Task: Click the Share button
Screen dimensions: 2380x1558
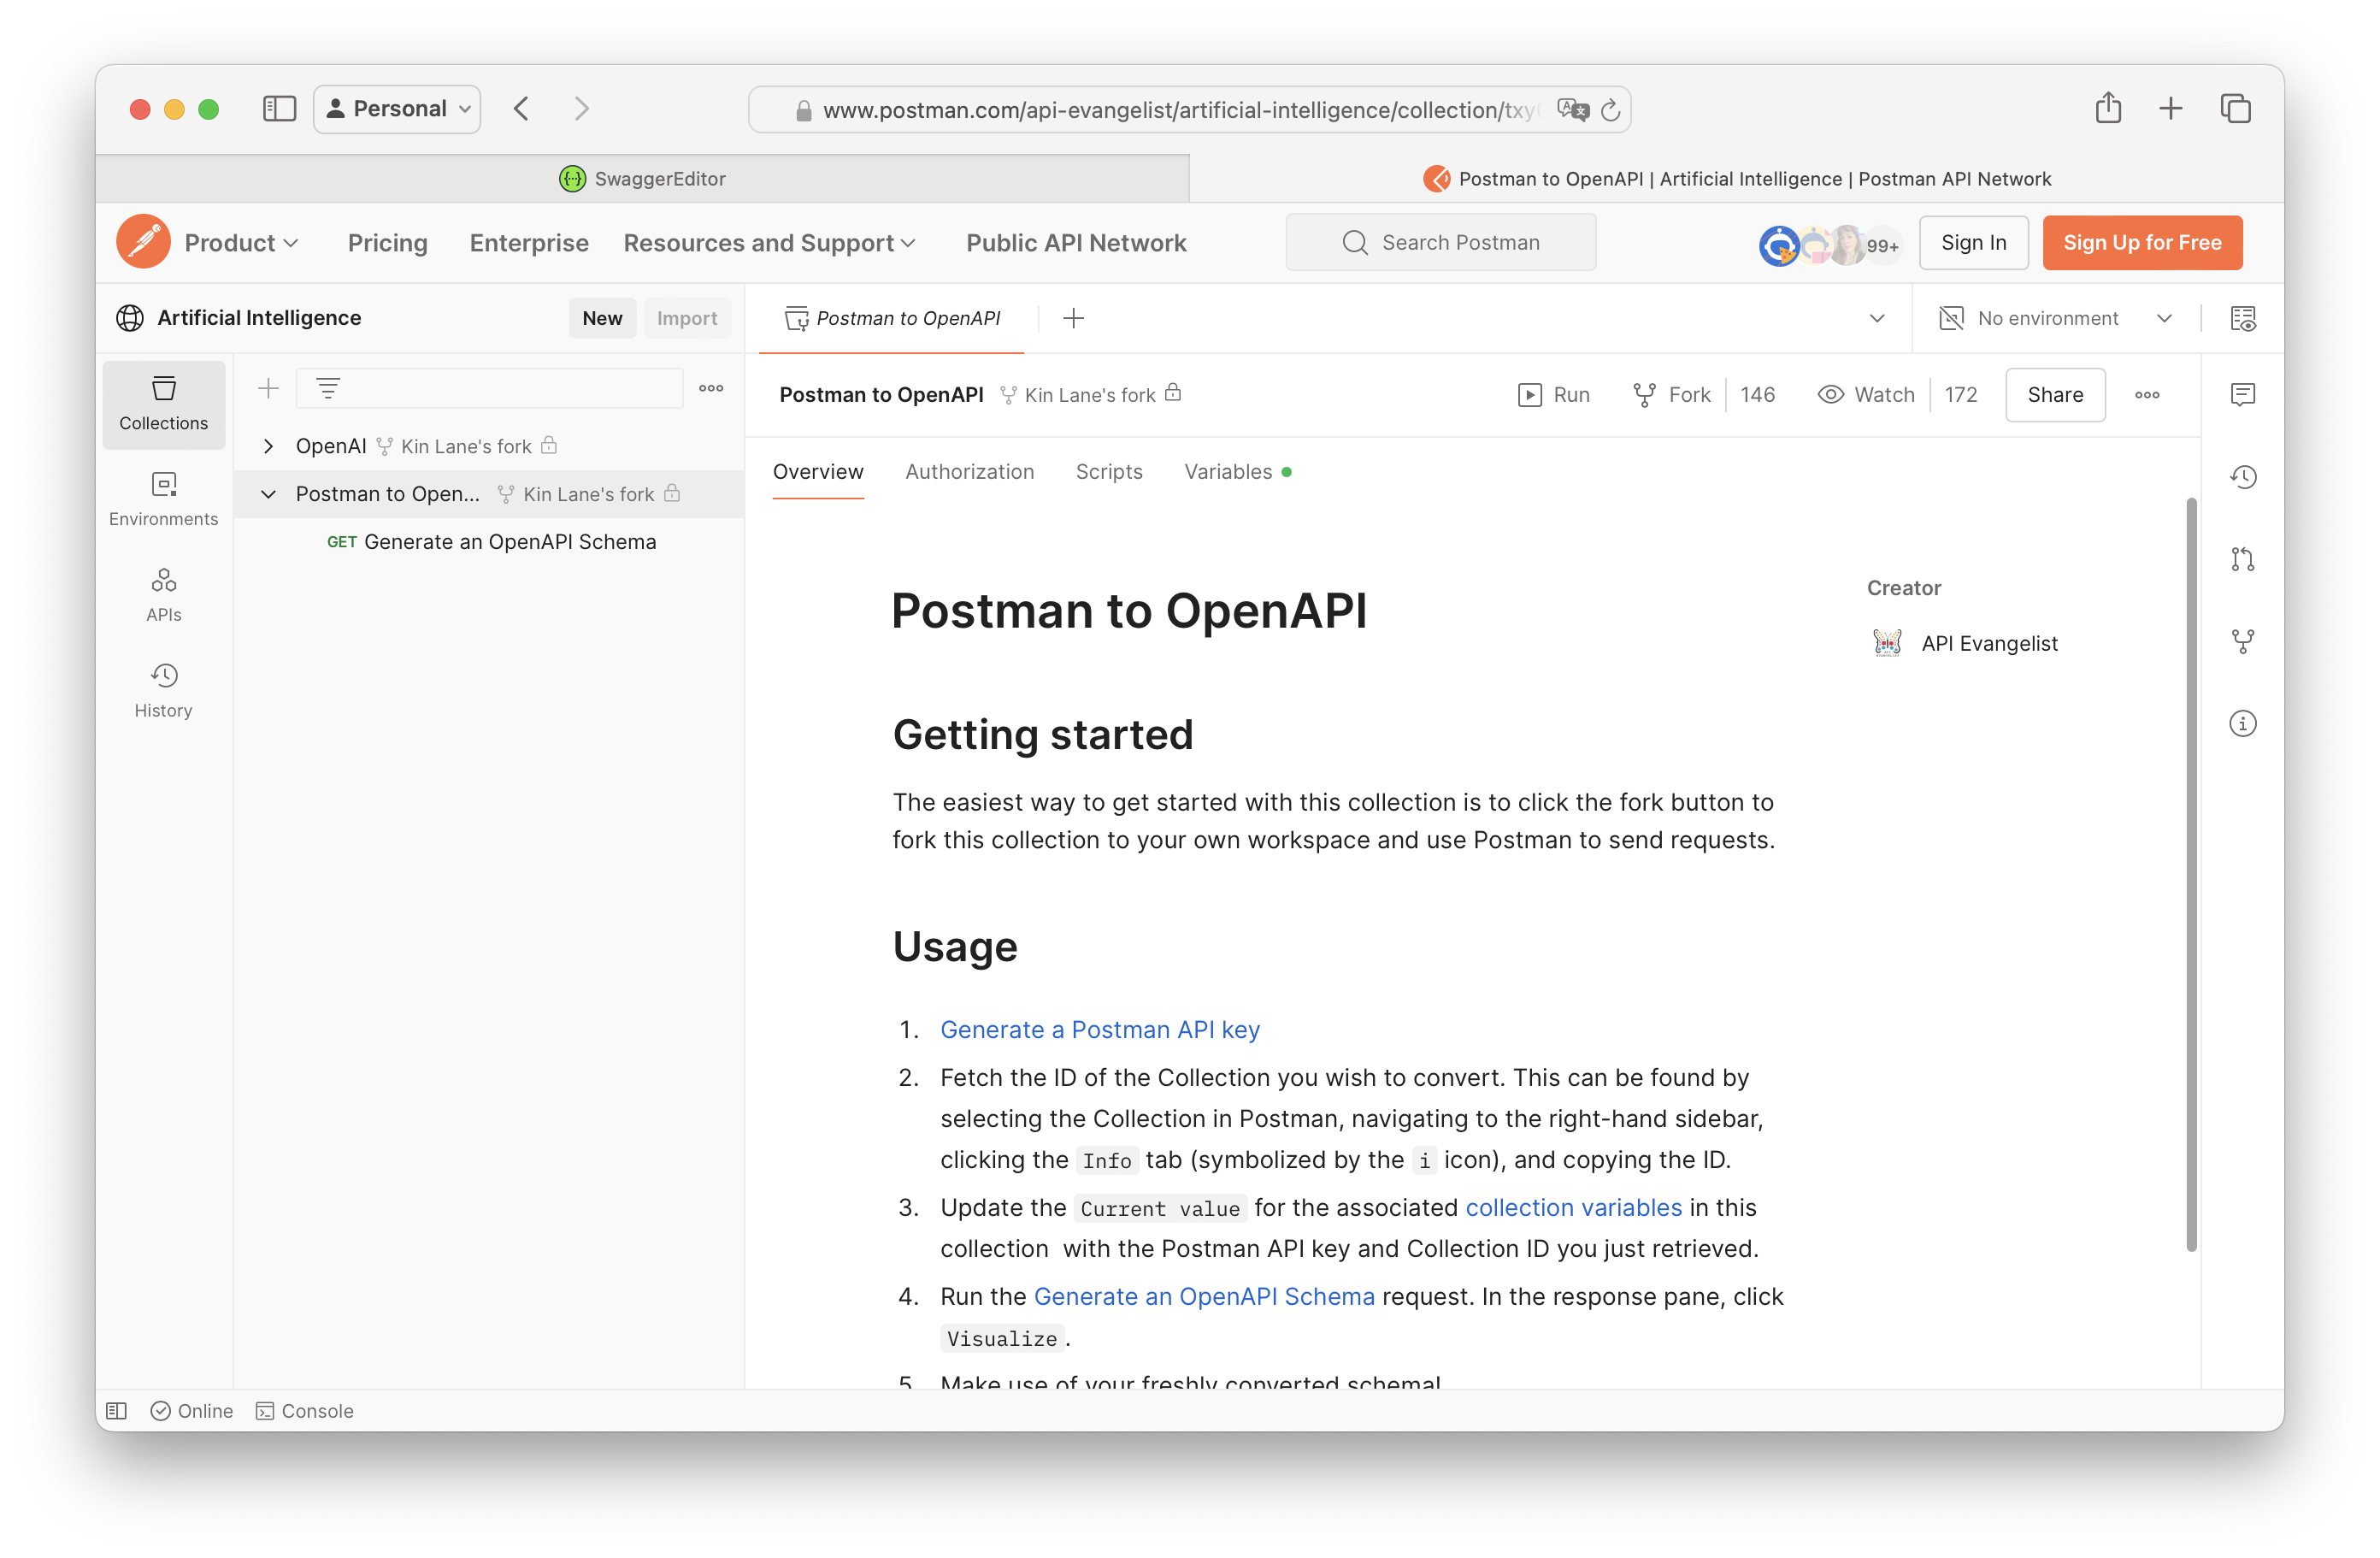Action: pyautogui.click(x=2055, y=395)
